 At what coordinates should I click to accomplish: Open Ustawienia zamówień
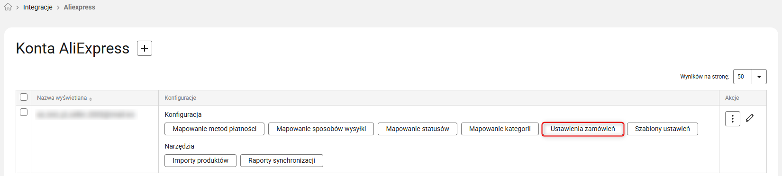[x=583, y=129]
